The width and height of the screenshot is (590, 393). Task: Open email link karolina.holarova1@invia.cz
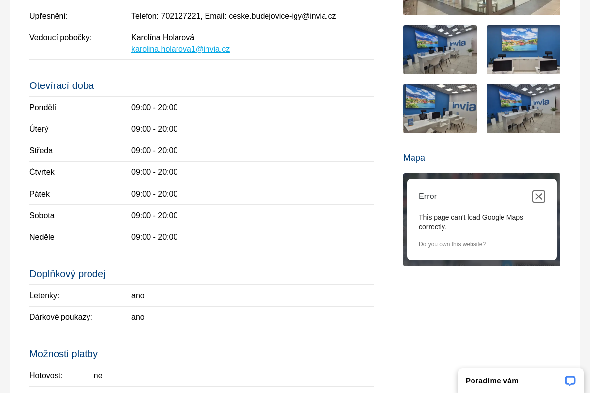180,49
